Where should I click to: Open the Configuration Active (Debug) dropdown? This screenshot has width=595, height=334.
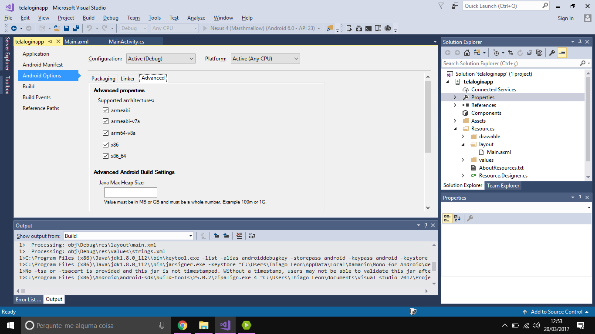[161, 59]
